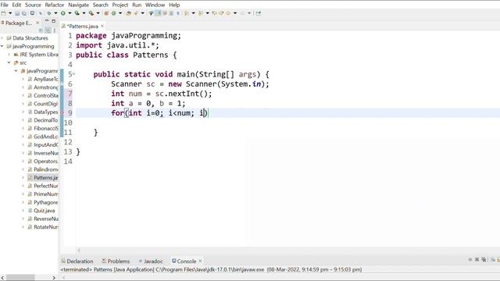Click the Coverage run icon
The image size is (500, 281).
[77, 13]
